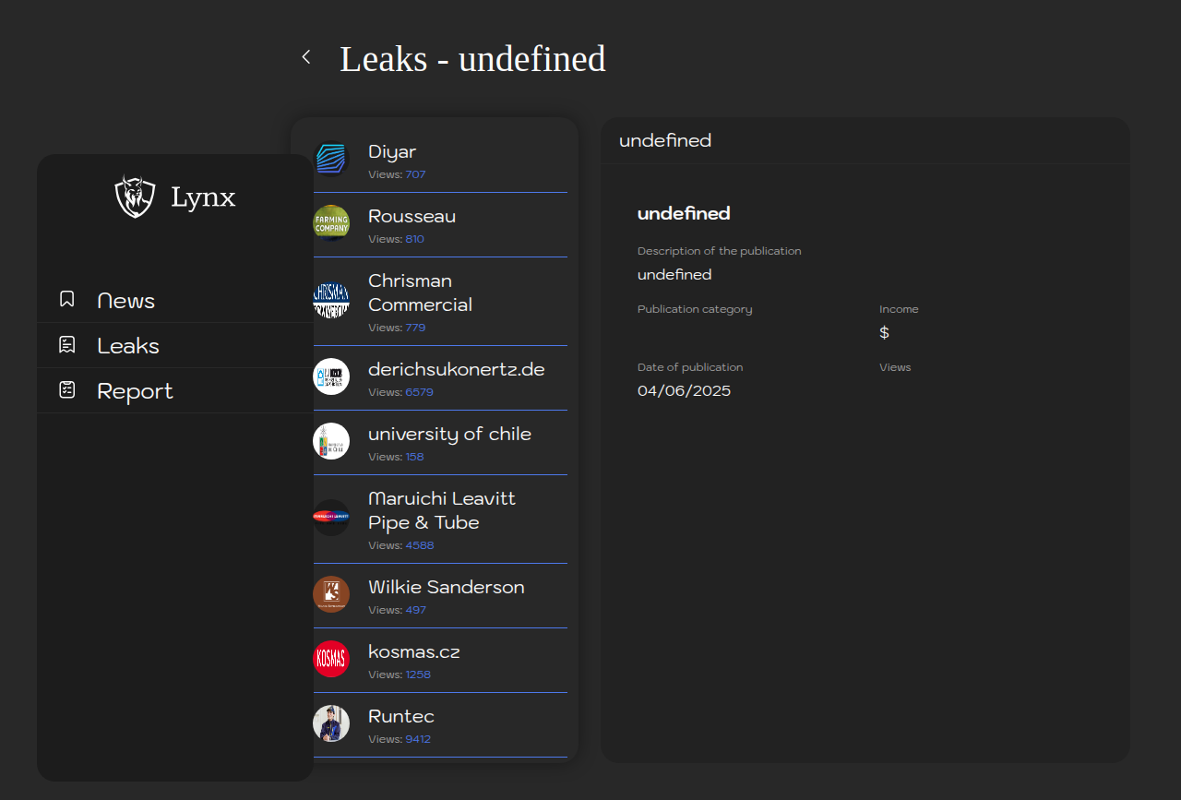Viewport: 1181px width, 800px height.
Task: Click the '$' income value
Action: (884, 332)
